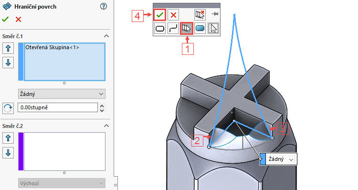Click the purple color bar of Směr č.2
The width and height of the screenshot is (358, 190).
pos(21,151)
